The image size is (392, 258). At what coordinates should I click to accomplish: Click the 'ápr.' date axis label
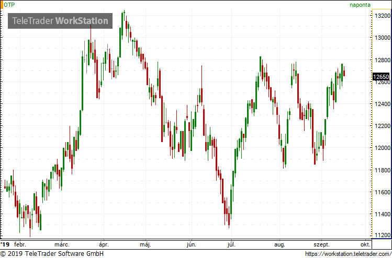point(104,244)
